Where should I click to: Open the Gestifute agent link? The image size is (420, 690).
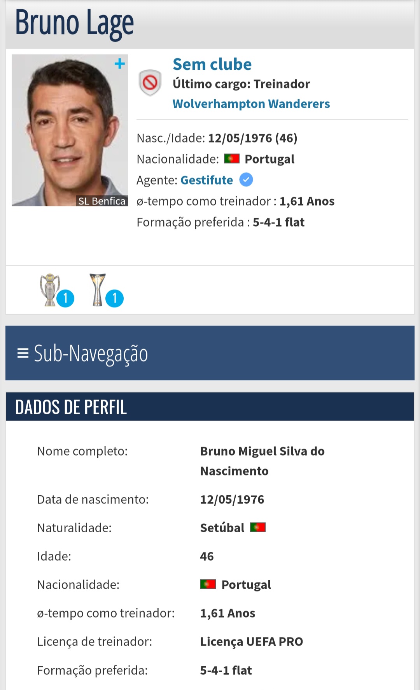(x=206, y=180)
